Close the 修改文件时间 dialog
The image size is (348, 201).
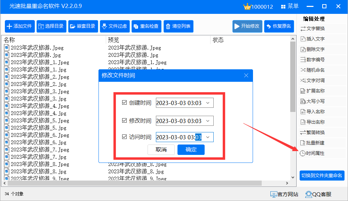point(246,76)
